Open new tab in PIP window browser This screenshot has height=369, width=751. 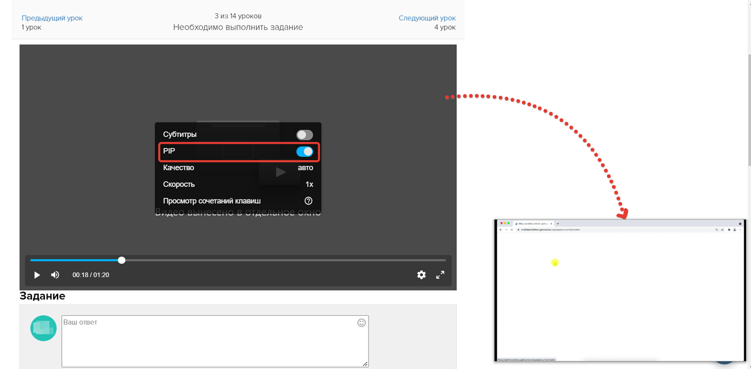[x=558, y=223]
